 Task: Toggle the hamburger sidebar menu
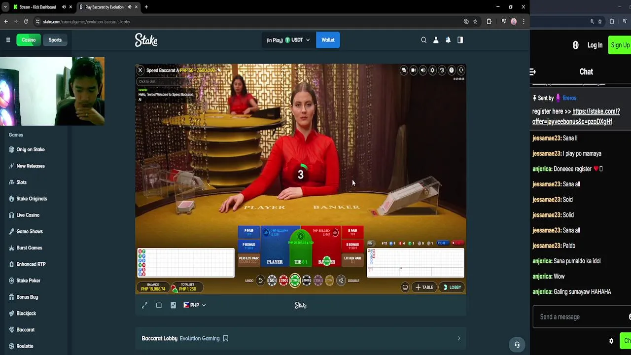click(8, 40)
